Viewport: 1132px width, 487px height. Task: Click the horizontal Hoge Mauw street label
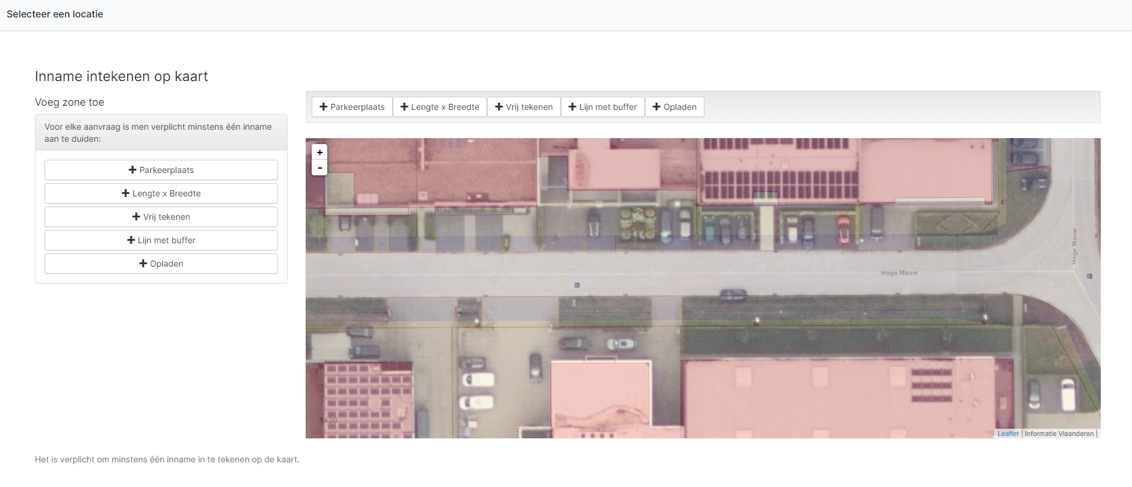coord(899,273)
